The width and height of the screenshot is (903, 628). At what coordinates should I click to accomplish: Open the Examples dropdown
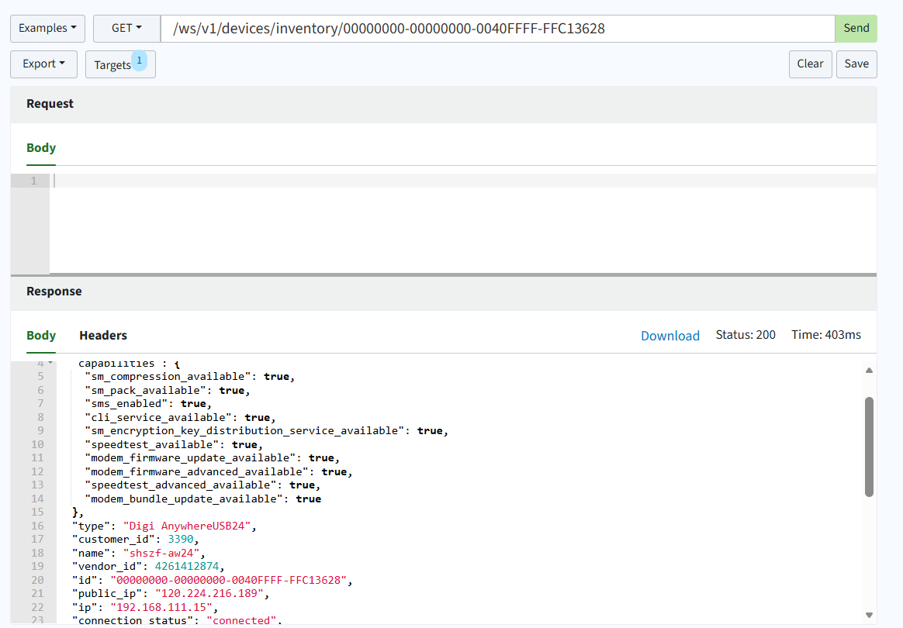[47, 28]
